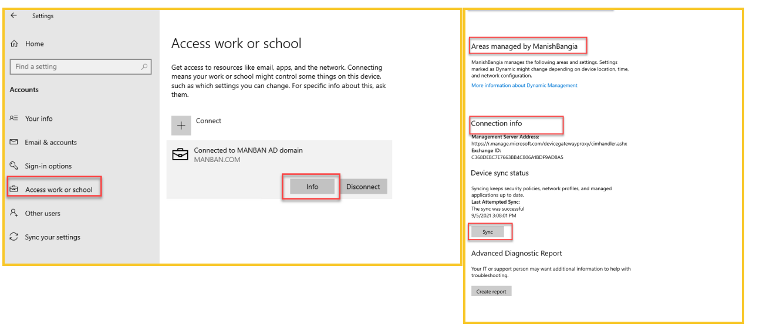The width and height of the screenshot is (773, 334).
Task: Click the Create report button
Action: pyautogui.click(x=491, y=291)
